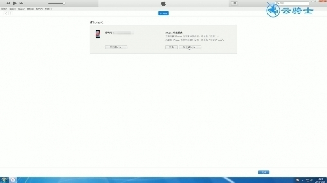The width and height of the screenshot is (327, 183).
Task: Click into the search field
Action: click(x=292, y=3)
